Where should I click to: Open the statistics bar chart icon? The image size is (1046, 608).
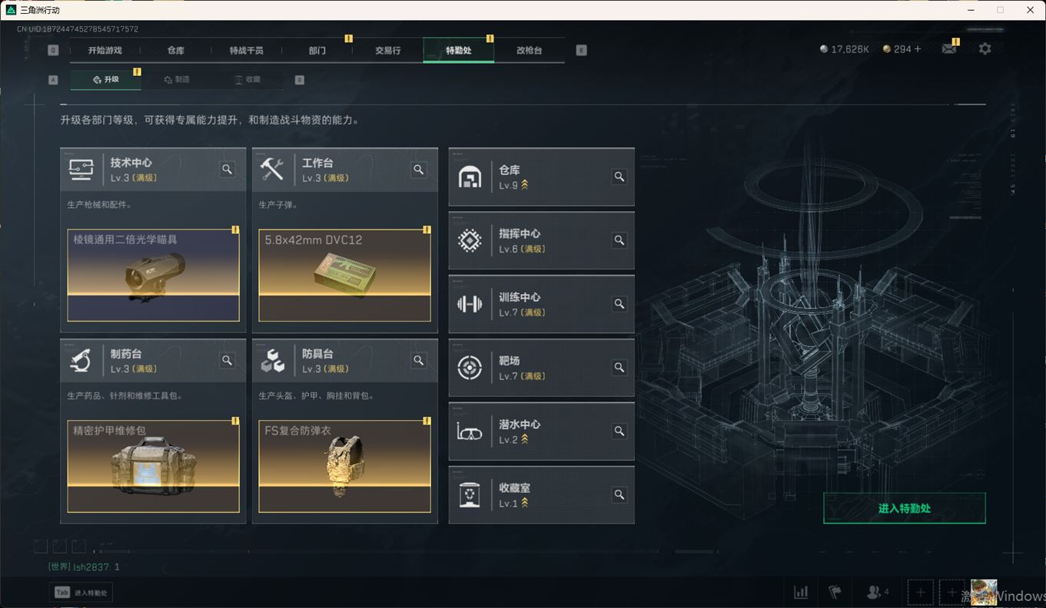801,592
